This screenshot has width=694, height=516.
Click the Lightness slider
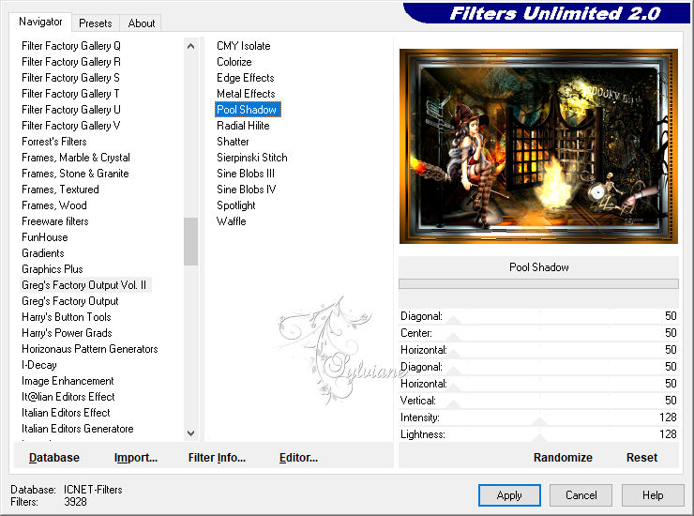[538, 434]
